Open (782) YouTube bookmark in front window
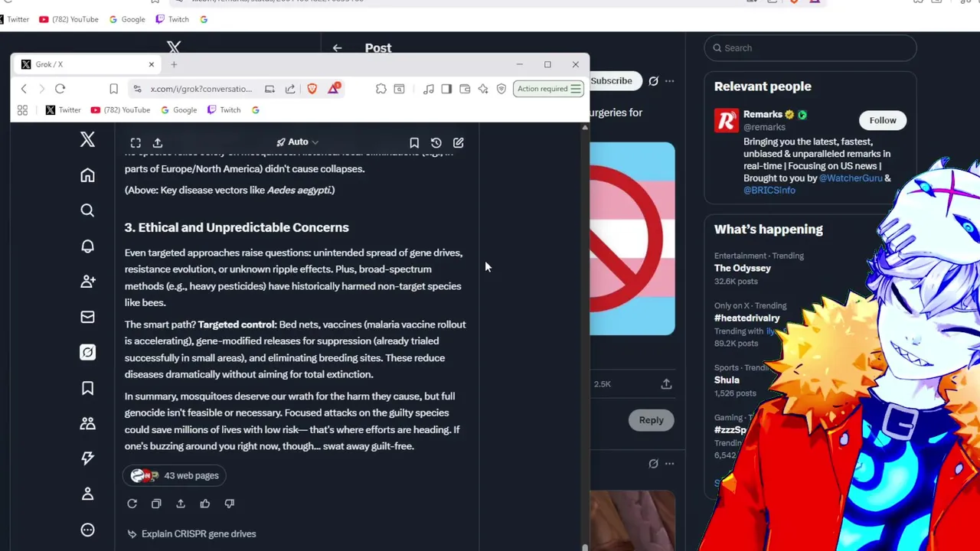980x551 pixels. click(x=120, y=110)
